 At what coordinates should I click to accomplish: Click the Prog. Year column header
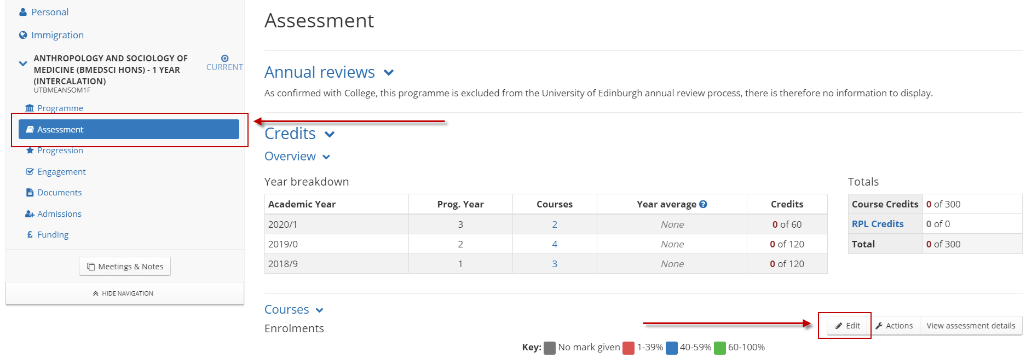click(x=460, y=204)
